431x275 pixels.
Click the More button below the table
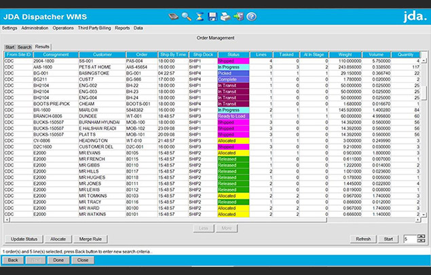pos(227,228)
